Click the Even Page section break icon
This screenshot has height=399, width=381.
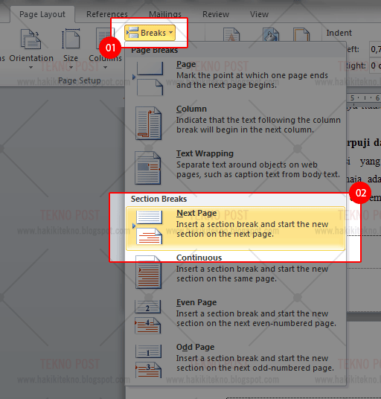[148, 317]
